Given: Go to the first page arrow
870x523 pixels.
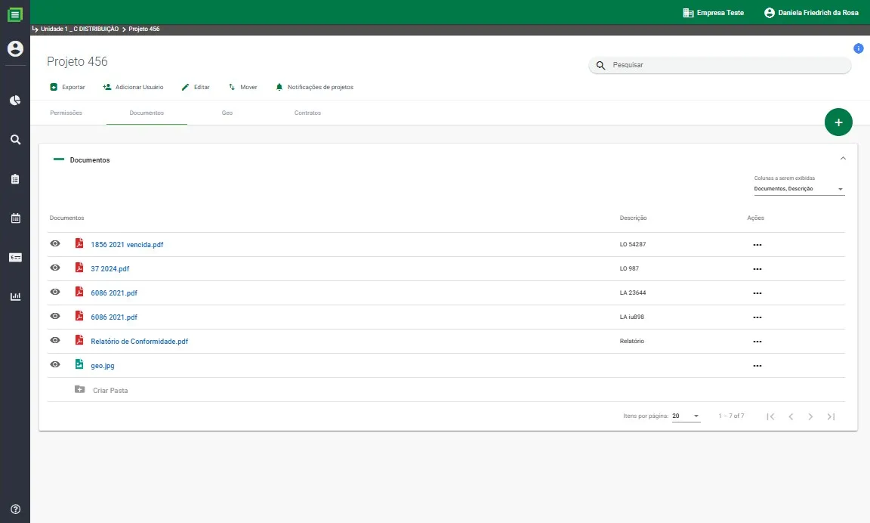Looking at the screenshot, I should [770, 416].
